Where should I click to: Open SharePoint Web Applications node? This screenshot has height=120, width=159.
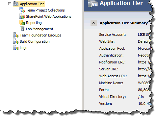click(x=49, y=16)
